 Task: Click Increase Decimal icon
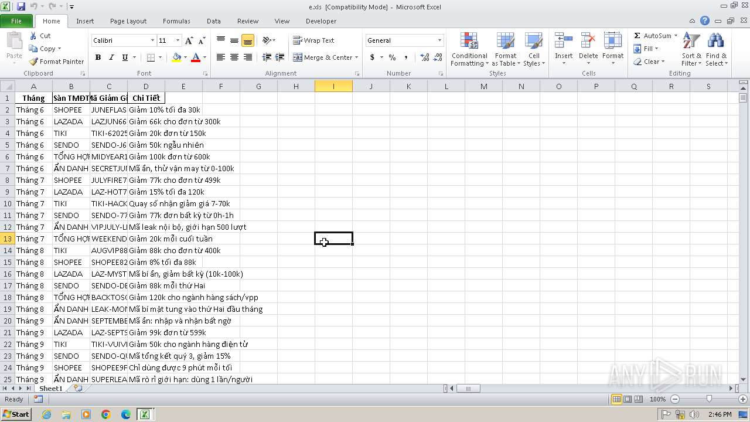click(425, 57)
